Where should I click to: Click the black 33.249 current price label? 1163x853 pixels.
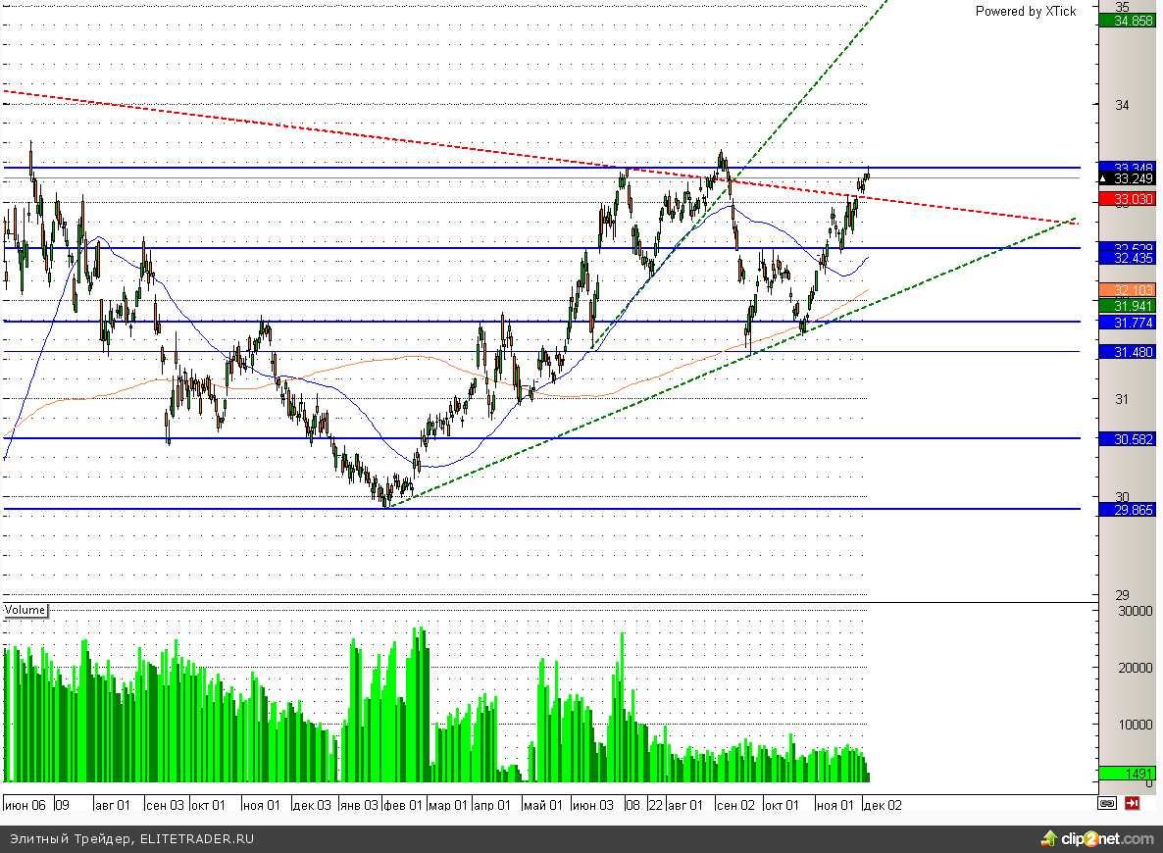[x=1127, y=178]
